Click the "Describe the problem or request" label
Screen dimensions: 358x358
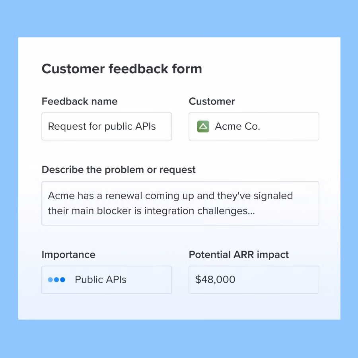tap(119, 170)
